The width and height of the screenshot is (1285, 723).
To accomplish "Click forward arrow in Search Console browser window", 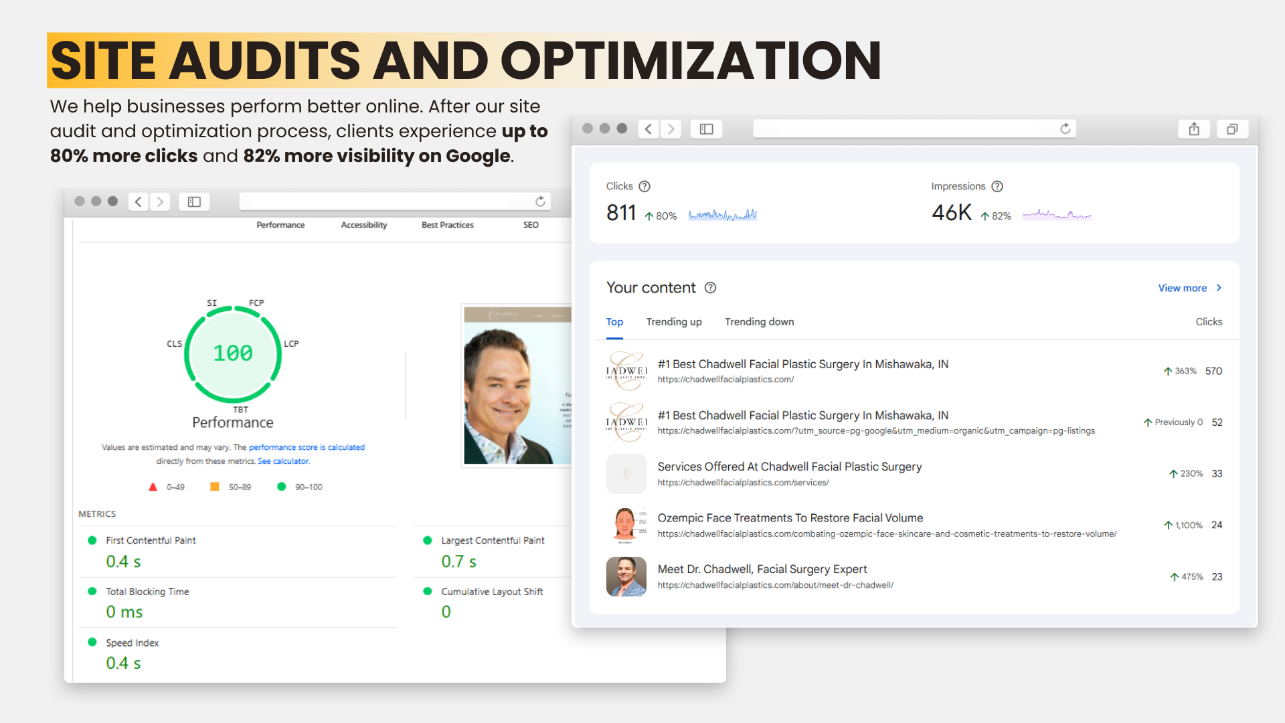I will pyautogui.click(x=671, y=129).
